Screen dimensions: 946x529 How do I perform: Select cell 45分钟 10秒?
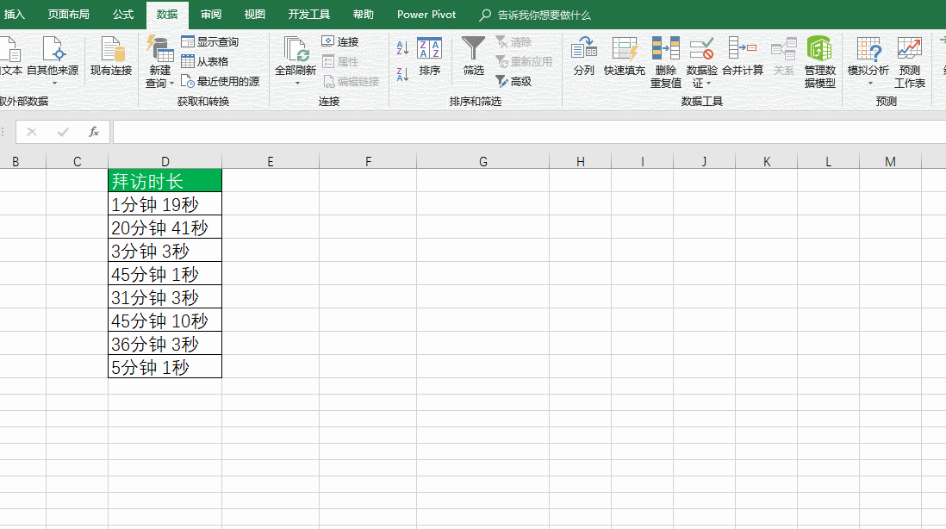[x=165, y=321]
